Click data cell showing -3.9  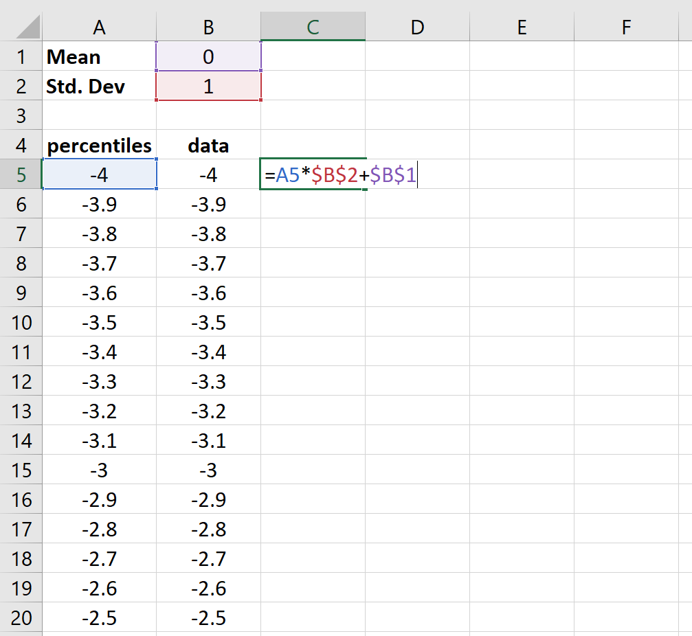pos(208,204)
